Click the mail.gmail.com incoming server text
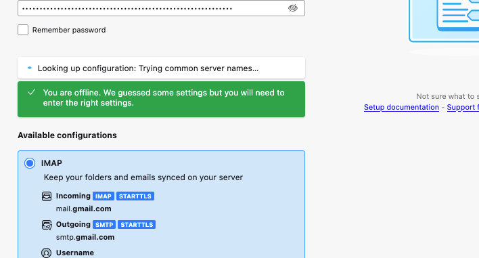 84,209
